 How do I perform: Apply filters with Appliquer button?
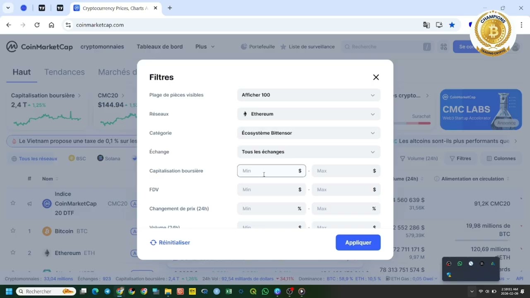[x=358, y=243]
